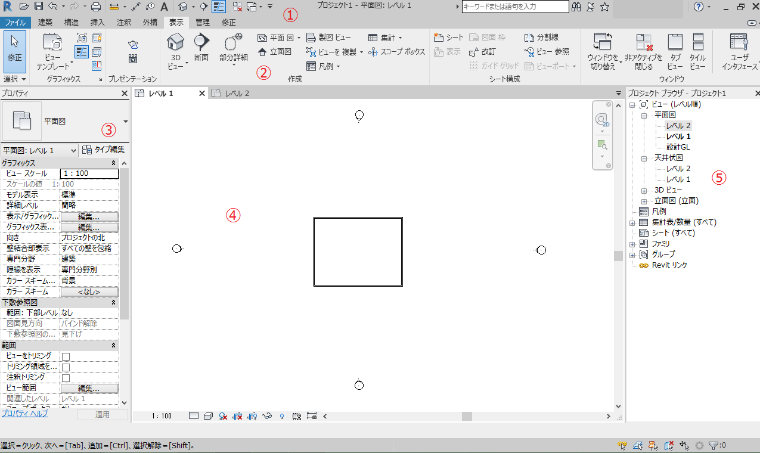760x453 pixels.
Task: Enable the トリミング領域を表示 checkbox
Action: tap(66, 367)
